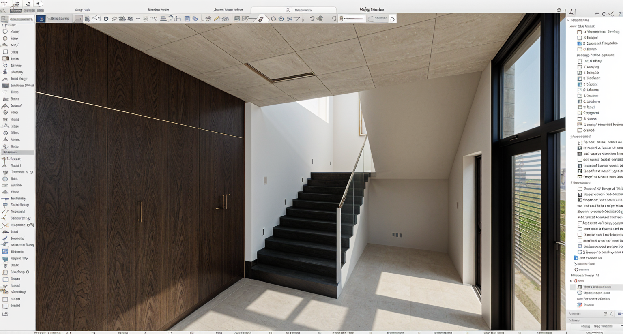Viewport: 623px width, 334px height.
Task: Select the highlighted gray row in the left sidebar
Action: coord(17,152)
